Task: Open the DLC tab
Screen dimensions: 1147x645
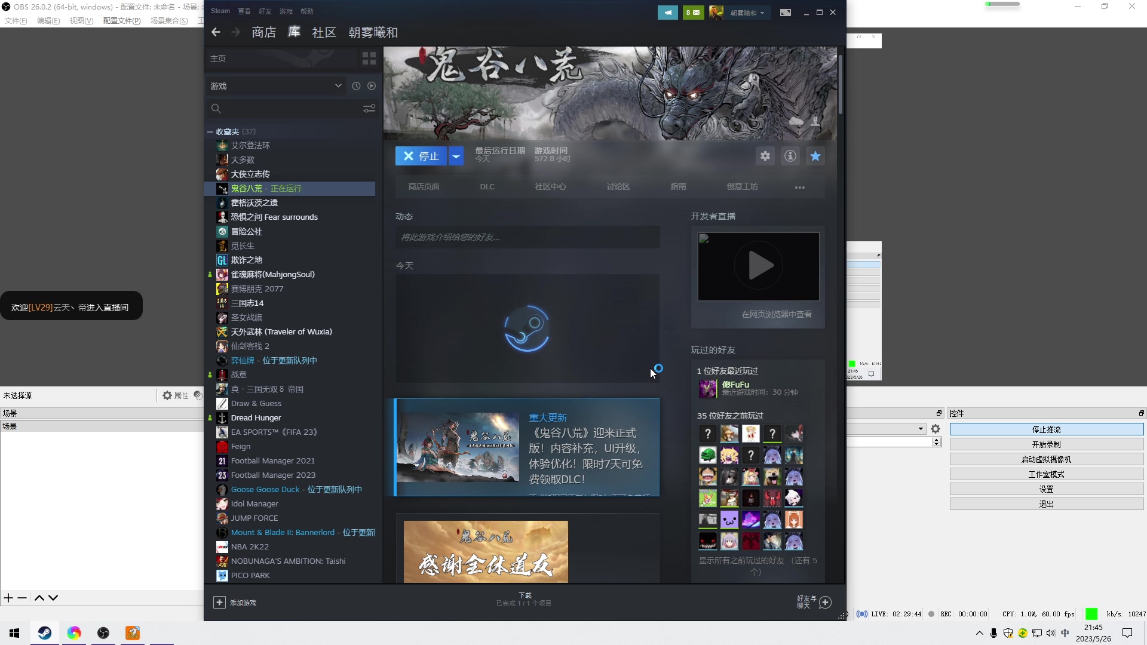Action: (x=487, y=187)
